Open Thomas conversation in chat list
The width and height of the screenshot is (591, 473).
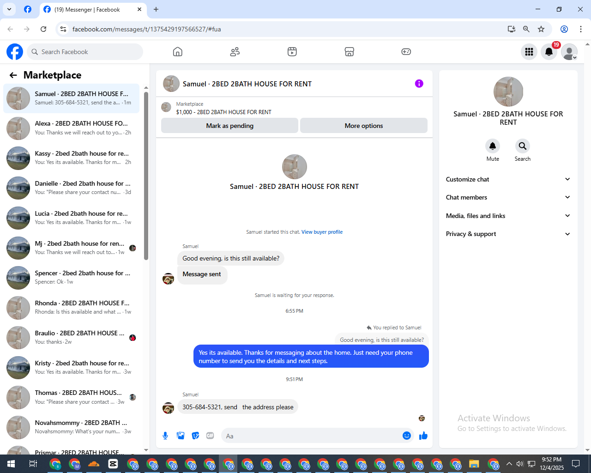[x=72, y=397]
